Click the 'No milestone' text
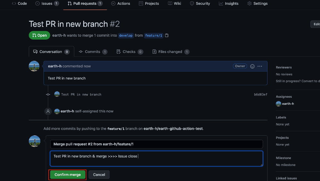This screenshot has width=320, height=181. tap(286, 165)
